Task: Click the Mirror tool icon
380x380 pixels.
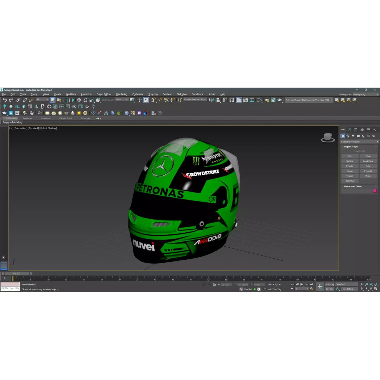Action: click(211, 100)
